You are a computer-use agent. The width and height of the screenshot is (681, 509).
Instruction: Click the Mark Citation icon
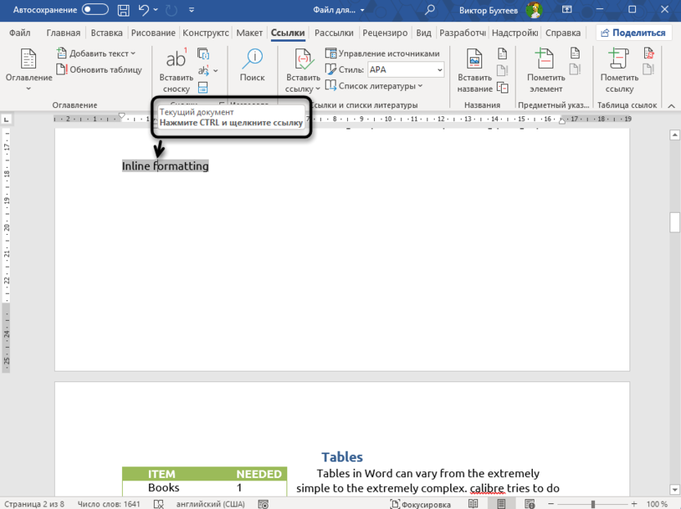tap(620, 69)
